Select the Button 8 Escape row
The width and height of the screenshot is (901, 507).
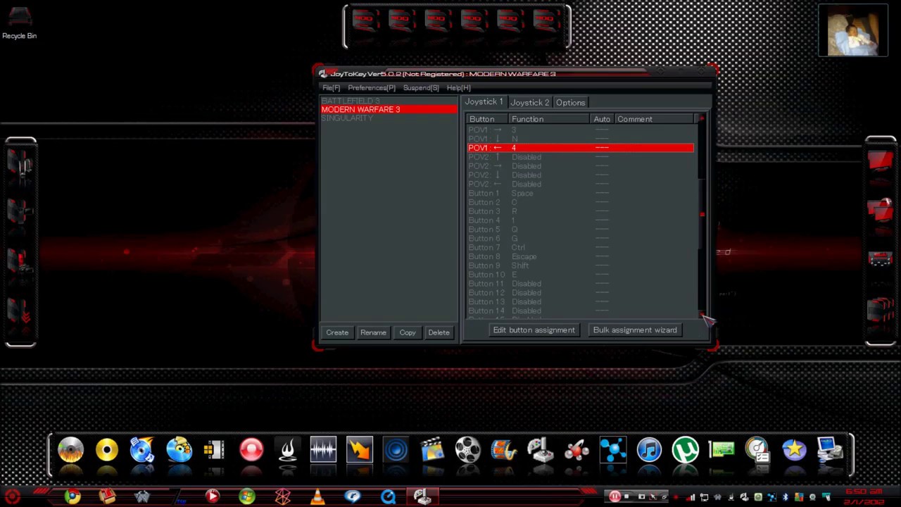click(x=581, y=257)
